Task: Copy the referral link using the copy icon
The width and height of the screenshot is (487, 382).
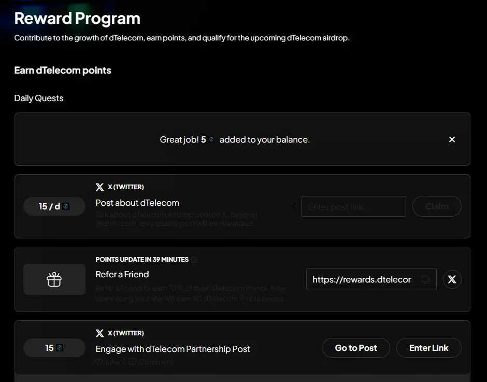Action: (x=425, y=279)
